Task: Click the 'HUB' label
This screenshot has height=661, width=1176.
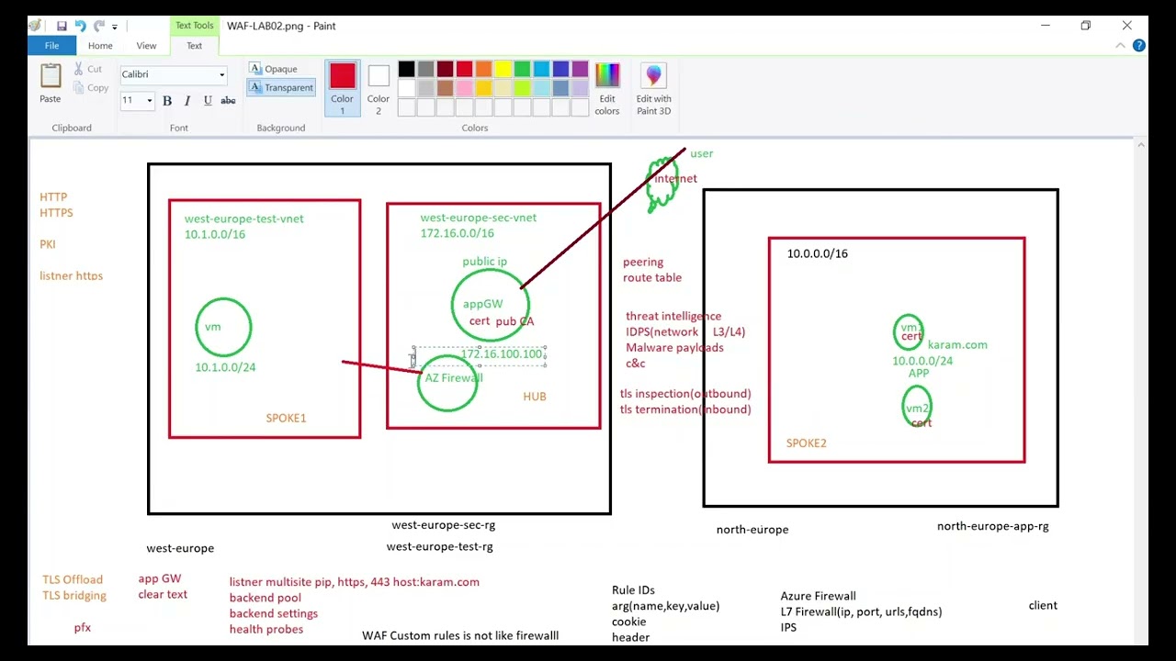Action: click(x=535, y=397)
